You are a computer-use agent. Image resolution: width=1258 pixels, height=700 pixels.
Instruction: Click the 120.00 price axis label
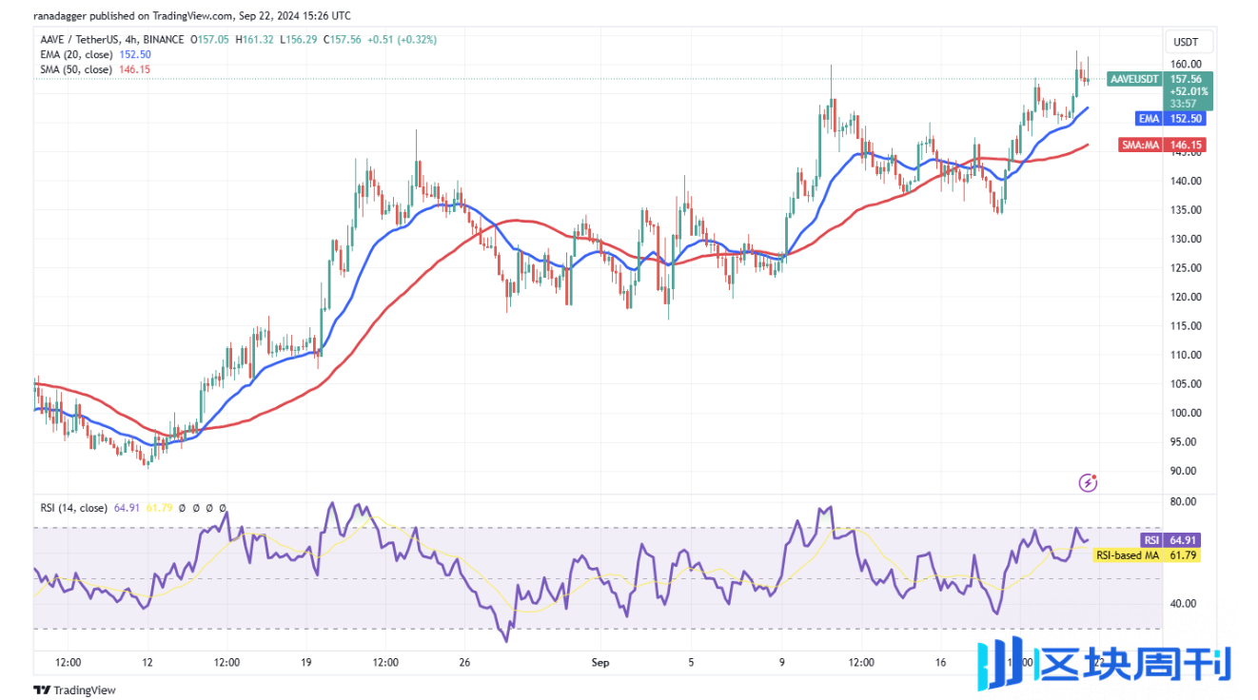click(1186, 297)
